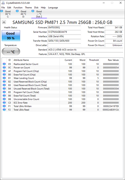Click the Standard field ACS-2
This screenshot has width=125, height=180.
pyautogui.click(x=85, y=50)
